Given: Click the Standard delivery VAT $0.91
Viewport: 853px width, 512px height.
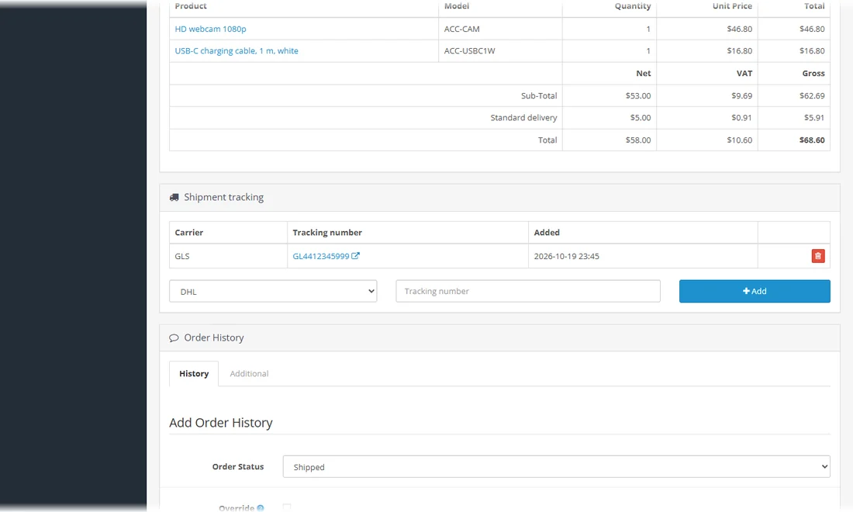Looking at the screenshot, I should (x=741, y=117).
